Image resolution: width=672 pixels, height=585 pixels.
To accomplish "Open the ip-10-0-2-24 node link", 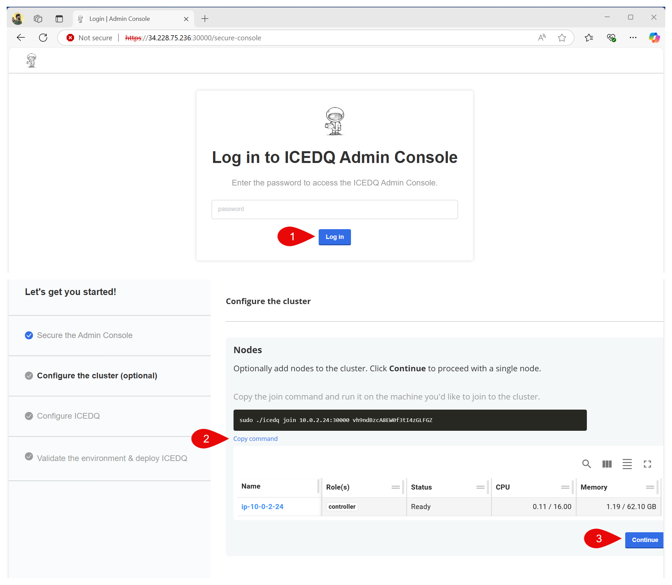I will click(262, 507).
